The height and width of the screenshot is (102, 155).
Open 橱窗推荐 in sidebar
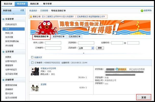(x=9, y=65)
